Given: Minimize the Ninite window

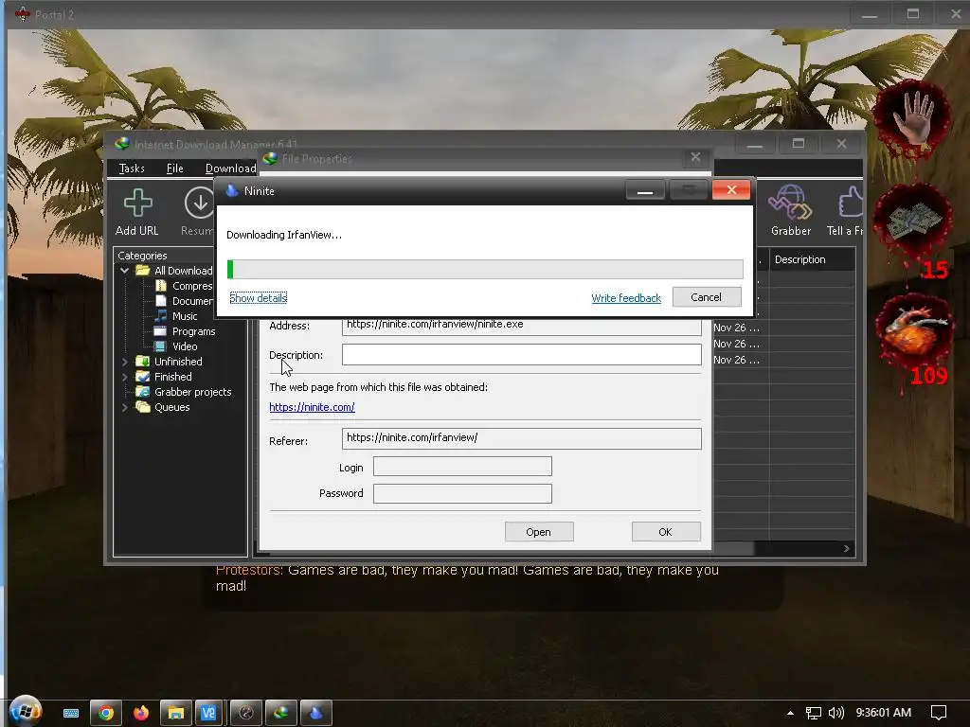Looking at the screenshot, I should click(x=645, y=190).
